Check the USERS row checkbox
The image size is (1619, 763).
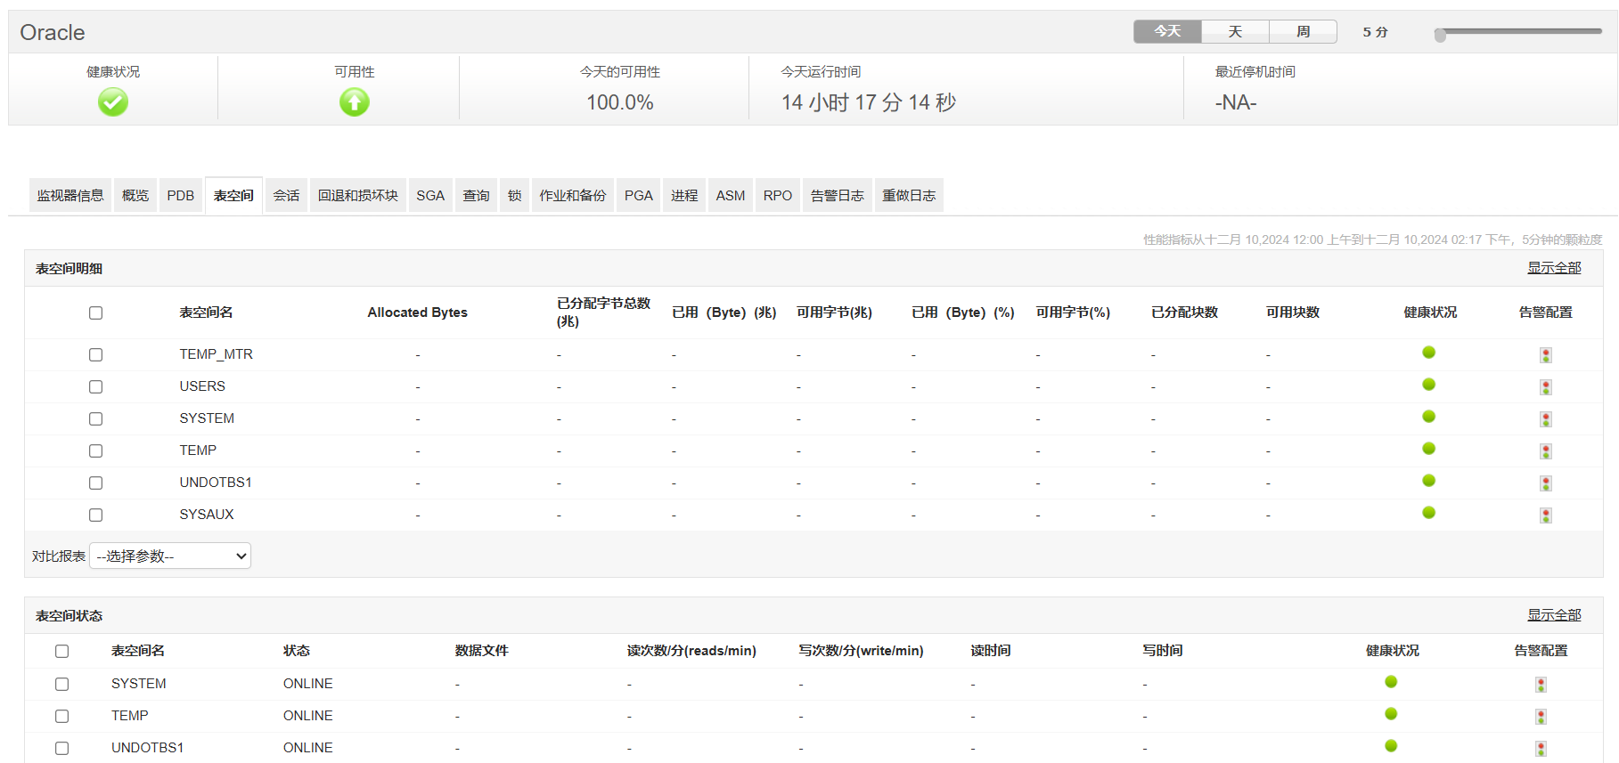(x=95, y=386)
